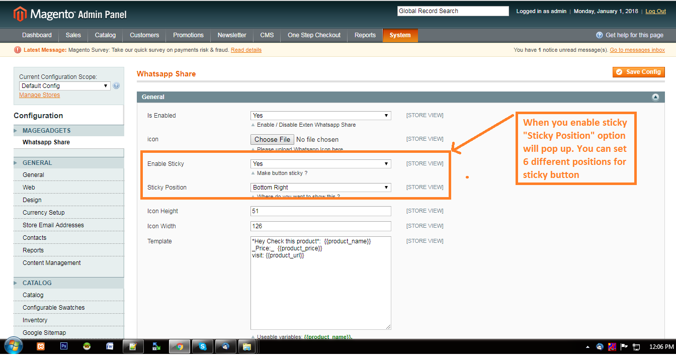This screenshot has width=676, height=364.
Task: Open Configurable Swatches sidebar item
Action: tap(54, 308)
